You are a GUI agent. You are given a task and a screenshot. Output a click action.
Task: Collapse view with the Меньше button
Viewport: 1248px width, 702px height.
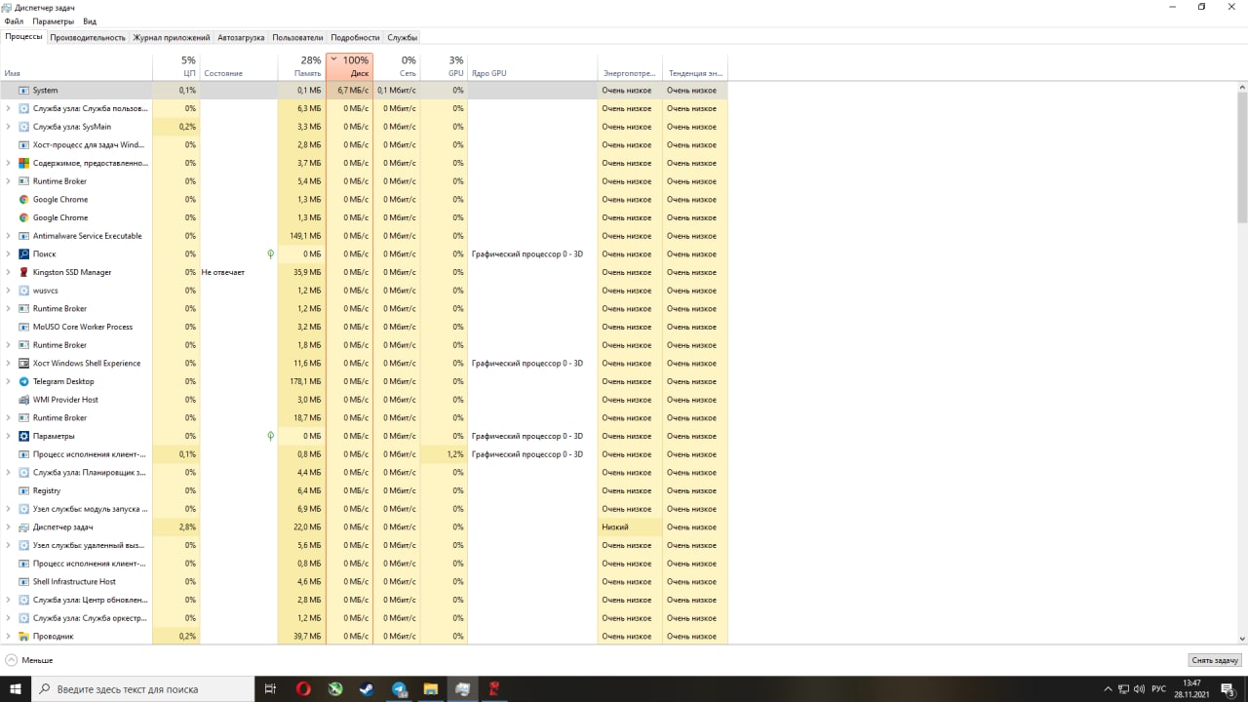click(x=29, y=660)
